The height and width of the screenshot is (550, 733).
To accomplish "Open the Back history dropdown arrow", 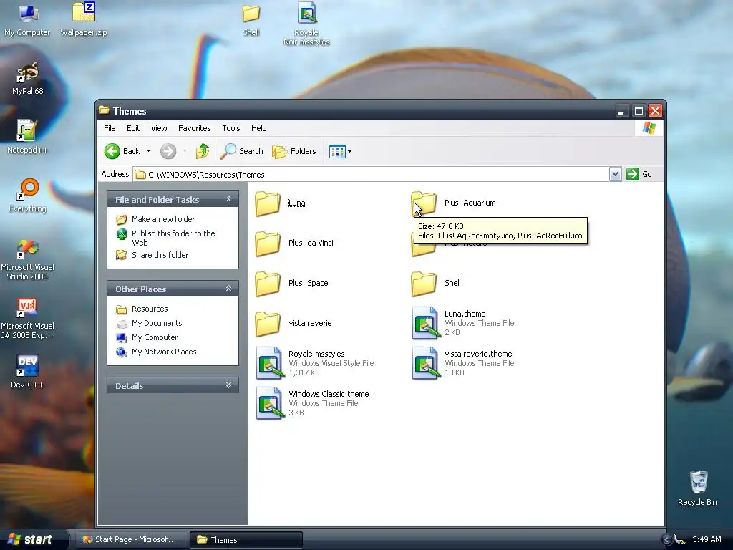I will point(149,151).
